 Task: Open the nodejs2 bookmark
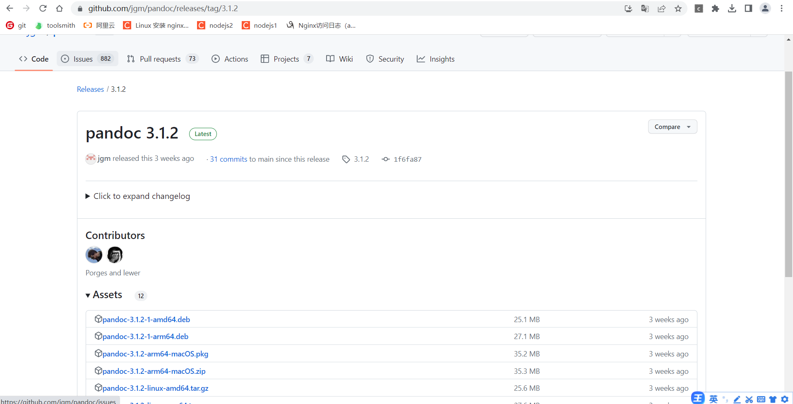tap(215, 25)
